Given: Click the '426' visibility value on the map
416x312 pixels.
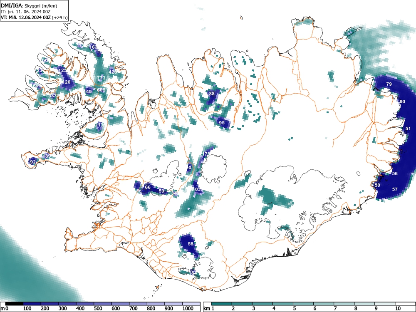Looking at the screenshot, I should 113,72.
